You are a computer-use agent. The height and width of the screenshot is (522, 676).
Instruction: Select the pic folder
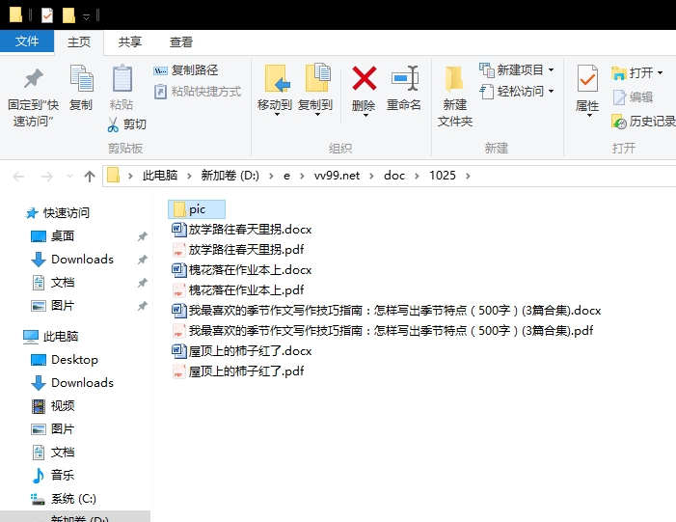[x=197, y=209]
